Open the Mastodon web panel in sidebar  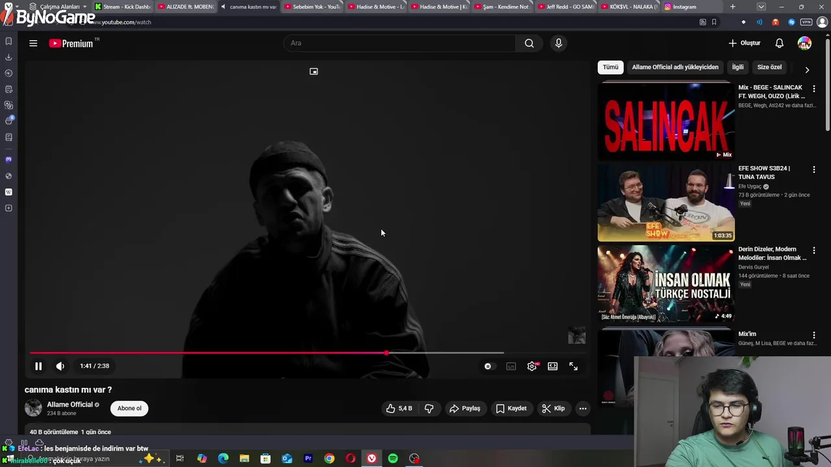(8, 160)
